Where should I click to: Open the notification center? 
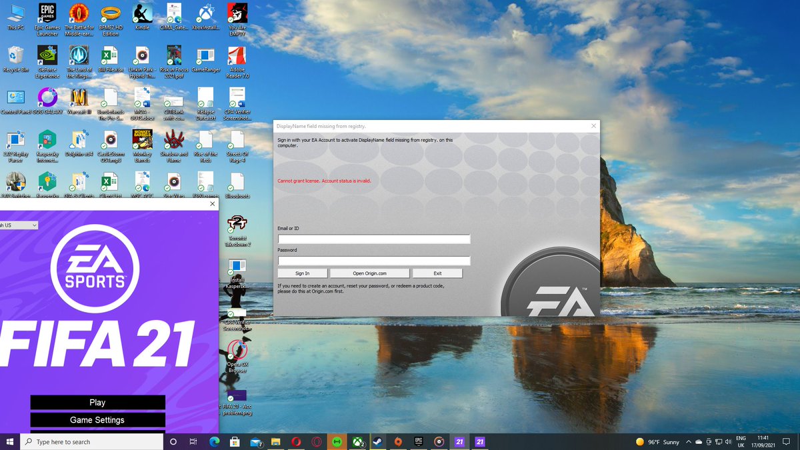tap(787, 442)
